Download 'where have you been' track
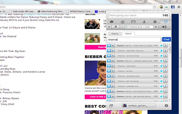Screen dimensions: 182x114 pyautogui.click(x=165, y=46)
